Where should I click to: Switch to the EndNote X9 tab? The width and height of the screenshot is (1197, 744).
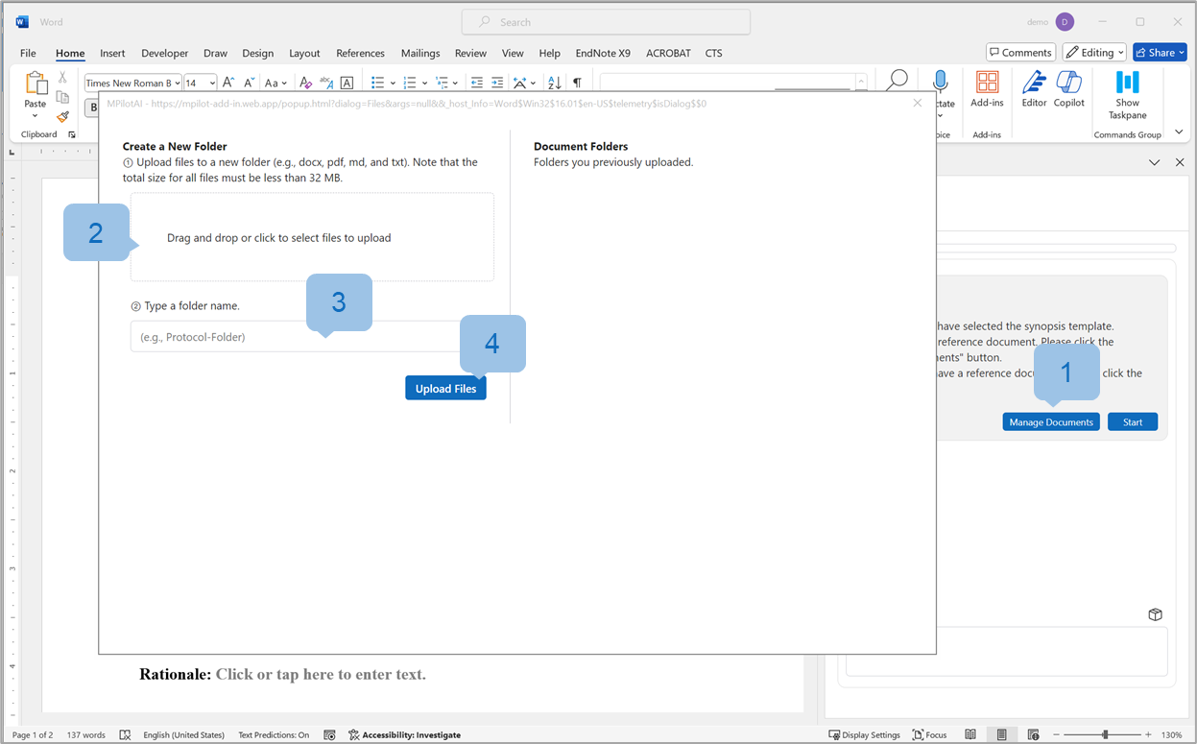coord(603,53)
